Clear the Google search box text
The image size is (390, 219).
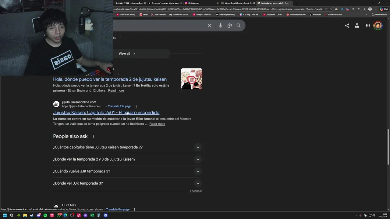point(209,26)
